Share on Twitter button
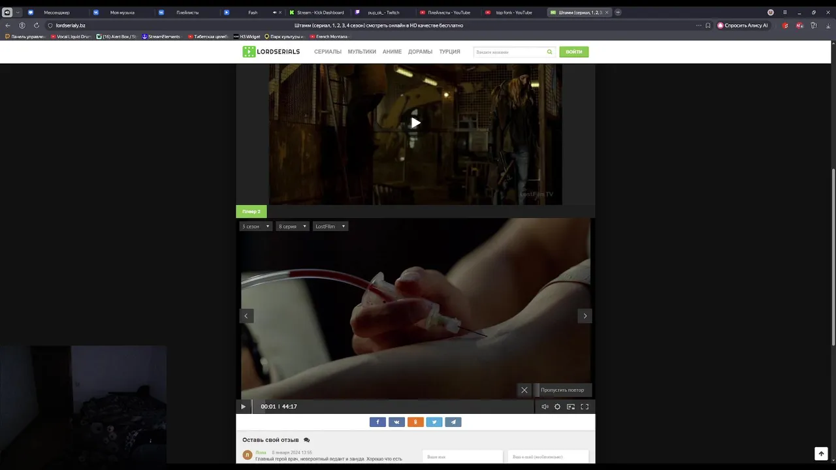The width and height of the screenshot is (836, 470). click(x=434, y=422)
